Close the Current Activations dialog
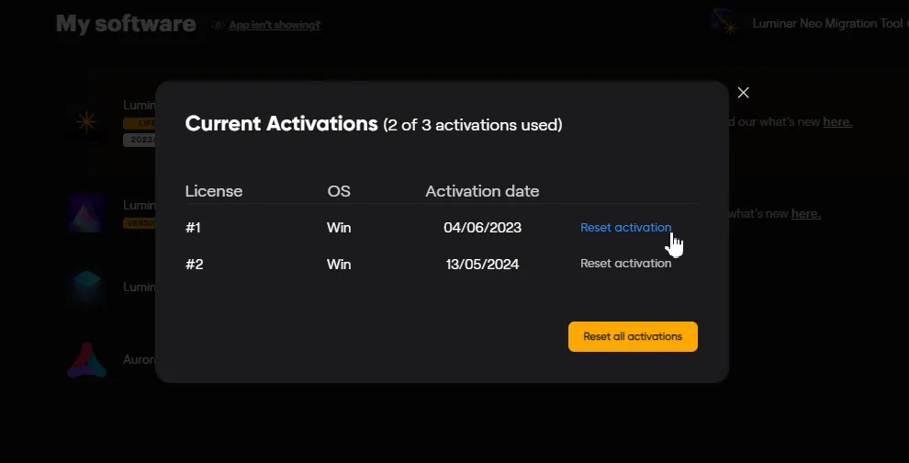The height and width of the screenshot is (463, 909). [x=744, y=93]
